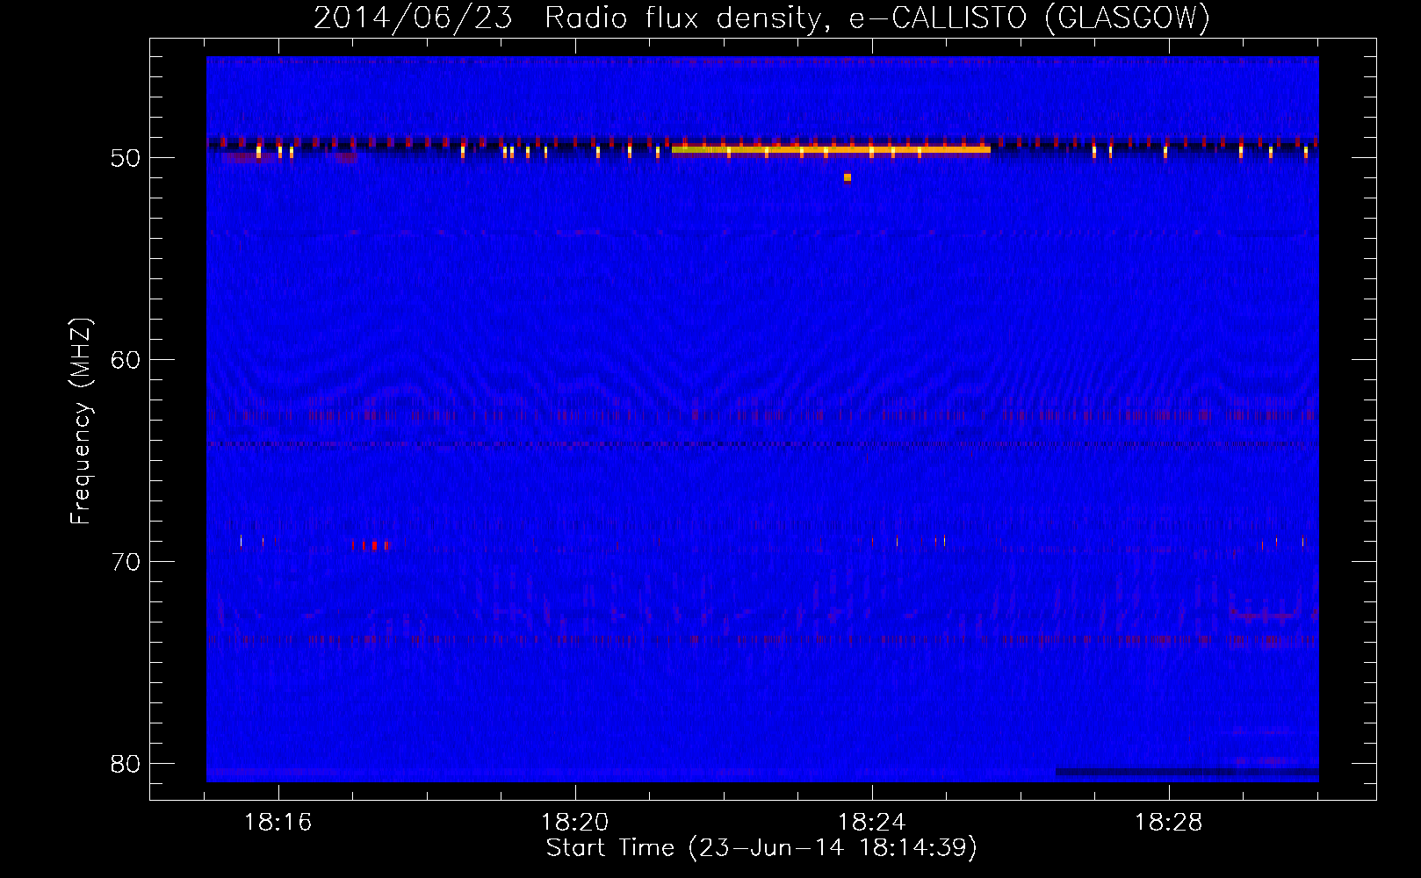The width and height of the screenshot is (1421, 878).
Task: Click the 80 frequency tick label
Action: pos(126,764)
